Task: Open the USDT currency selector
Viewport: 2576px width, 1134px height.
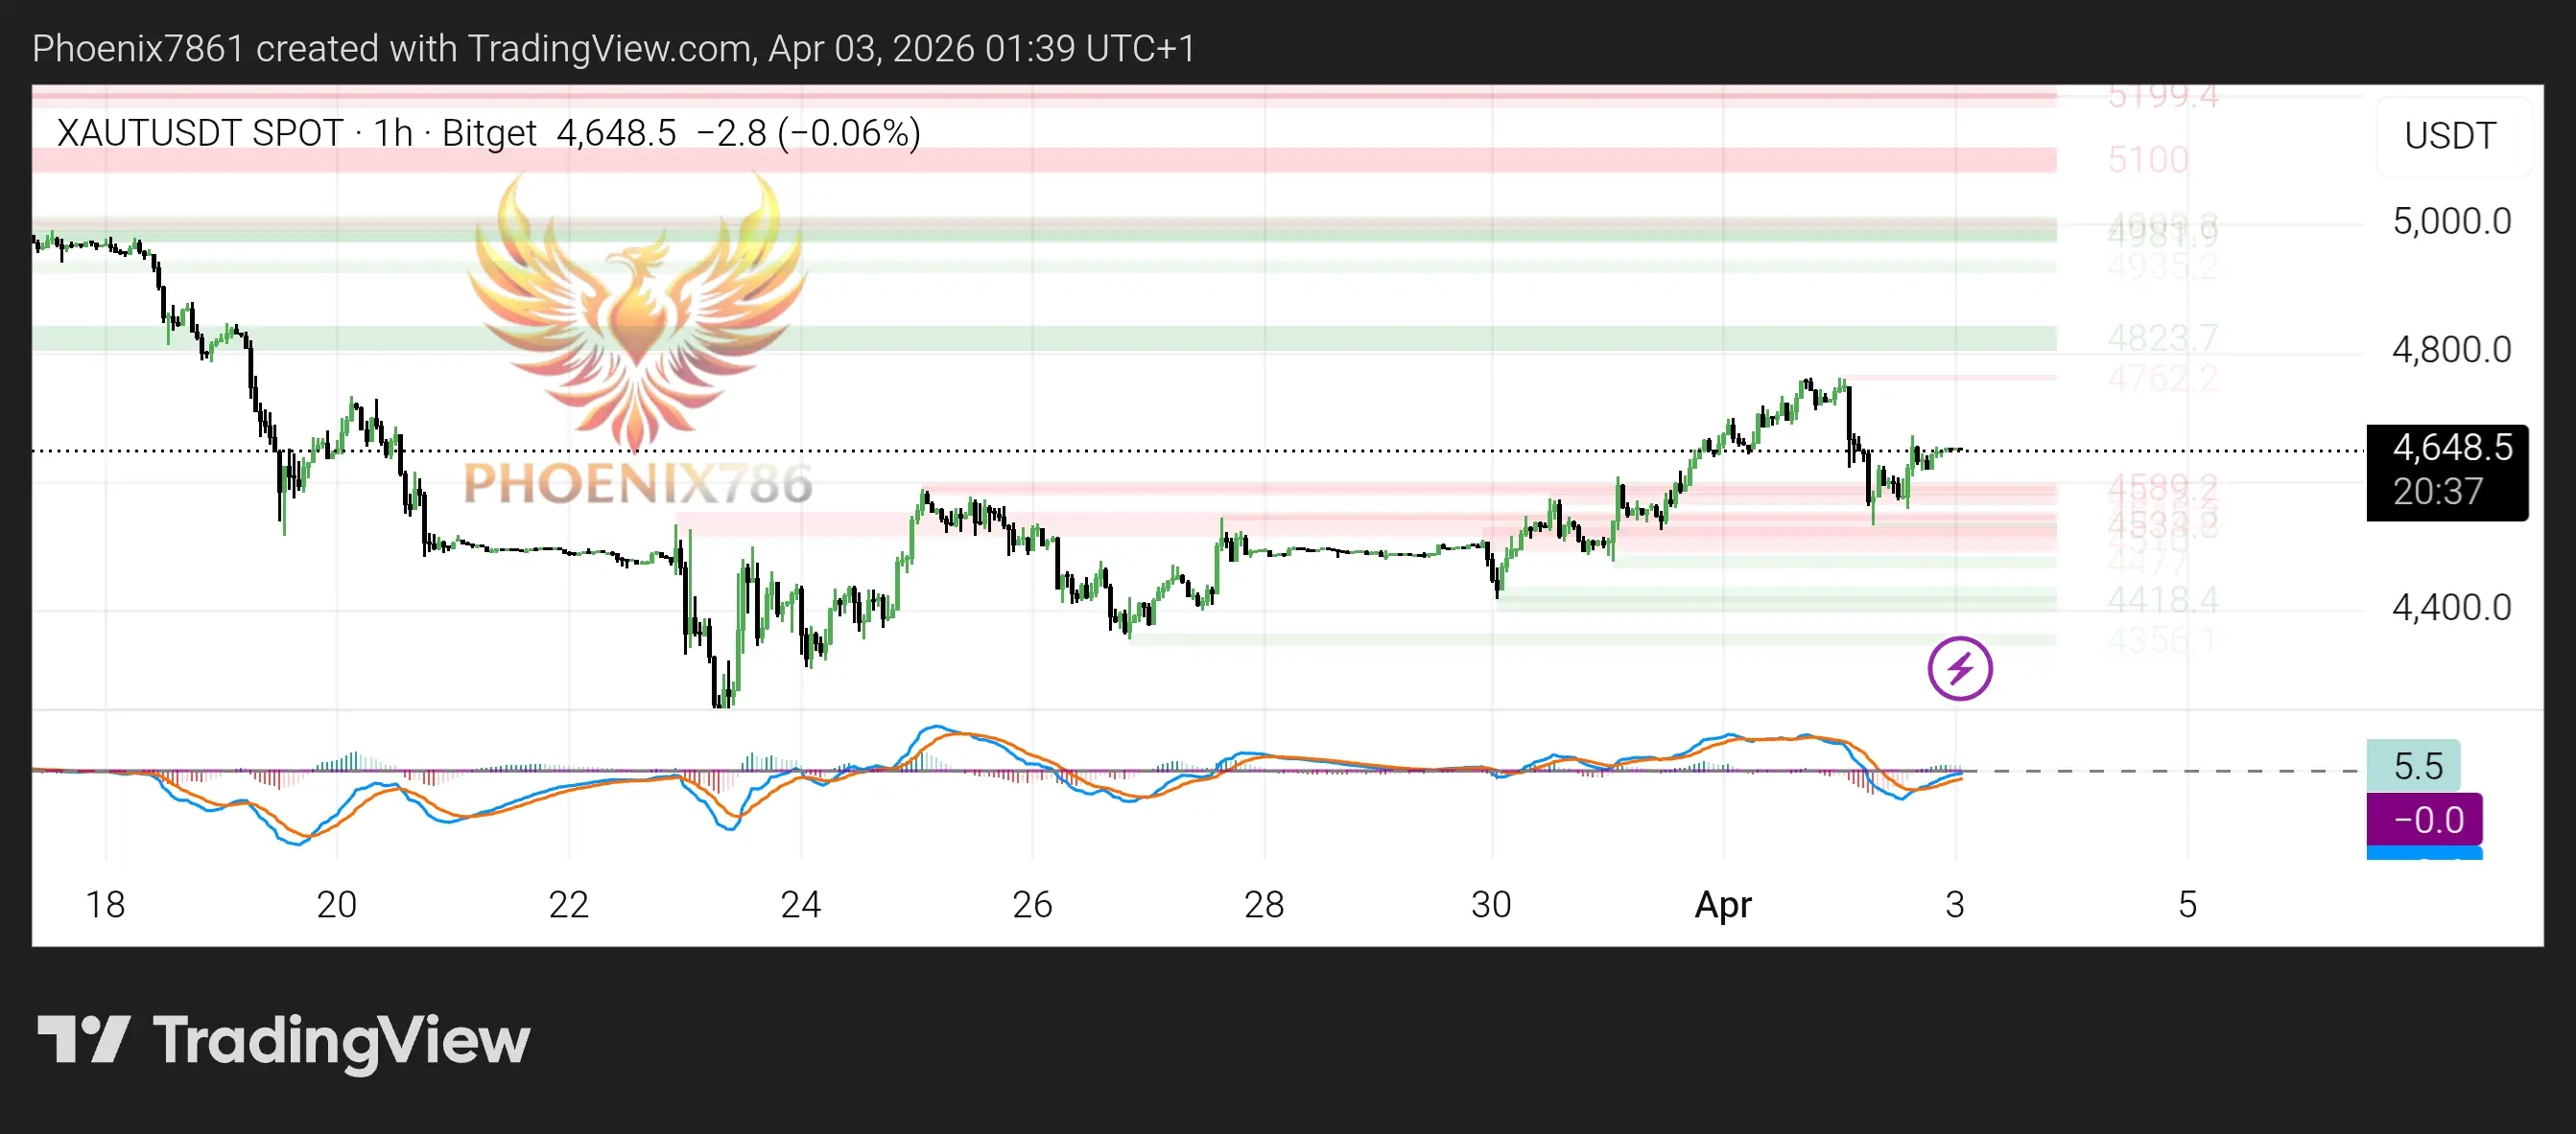Action: tap(2449, 136)
